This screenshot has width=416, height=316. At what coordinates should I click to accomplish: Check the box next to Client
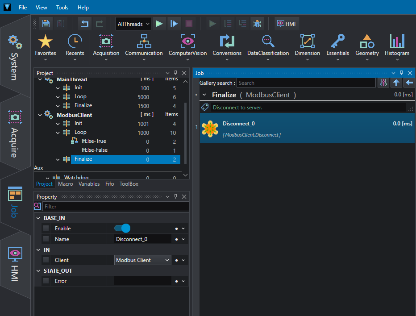click(46, 260)
